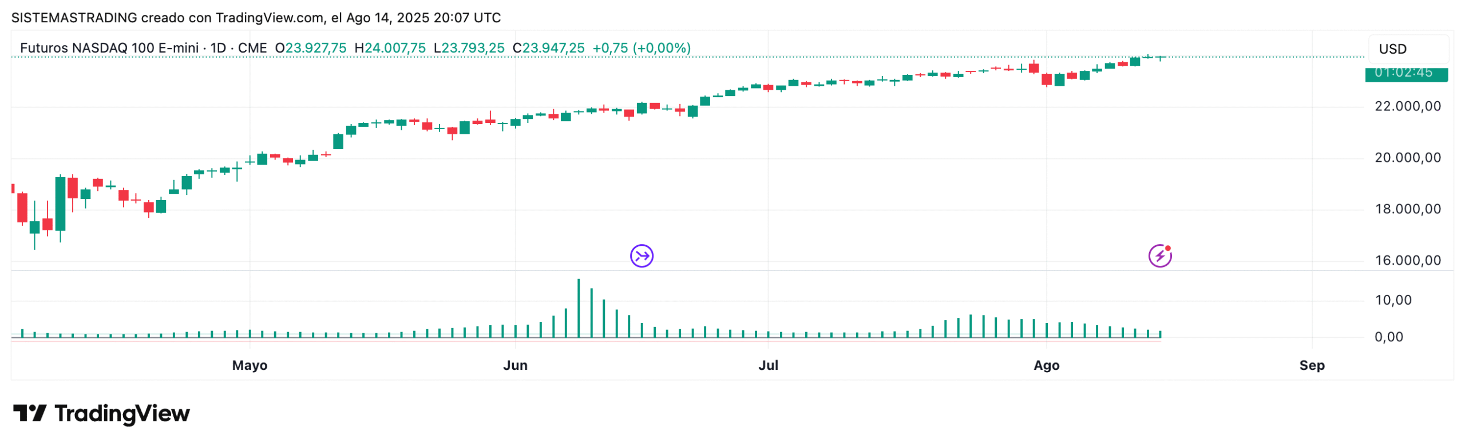This screenshot has width=1465, height=447.
Task: Select the Mayo label on time axis
Action: (x=250, y=365)
